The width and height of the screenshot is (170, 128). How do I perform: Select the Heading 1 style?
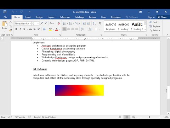[x=124, y=26]
